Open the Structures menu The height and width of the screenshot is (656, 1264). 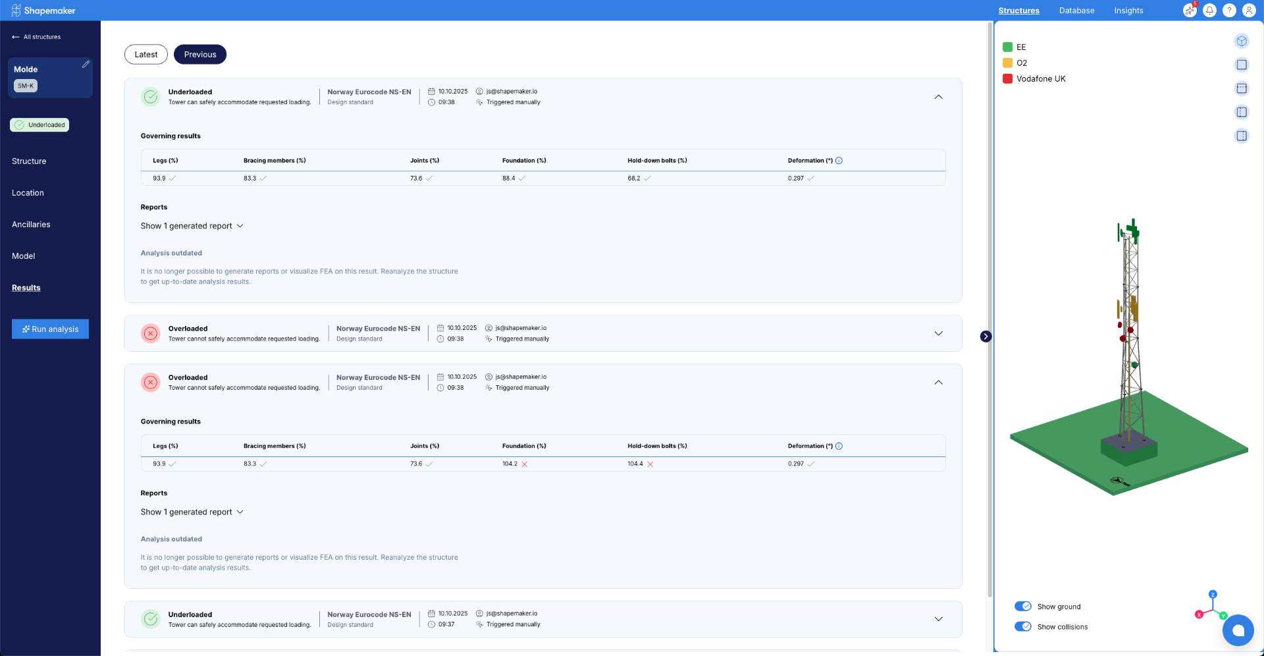[1018, 11]
